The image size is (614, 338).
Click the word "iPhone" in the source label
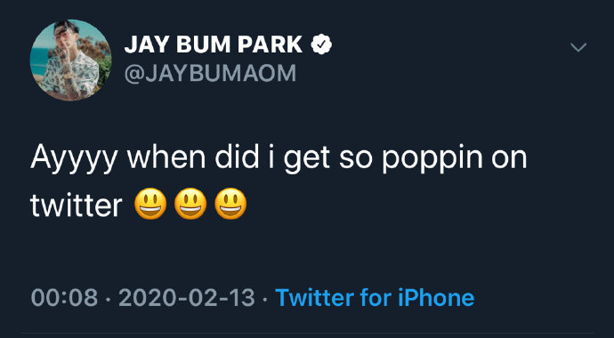[436, 298]
